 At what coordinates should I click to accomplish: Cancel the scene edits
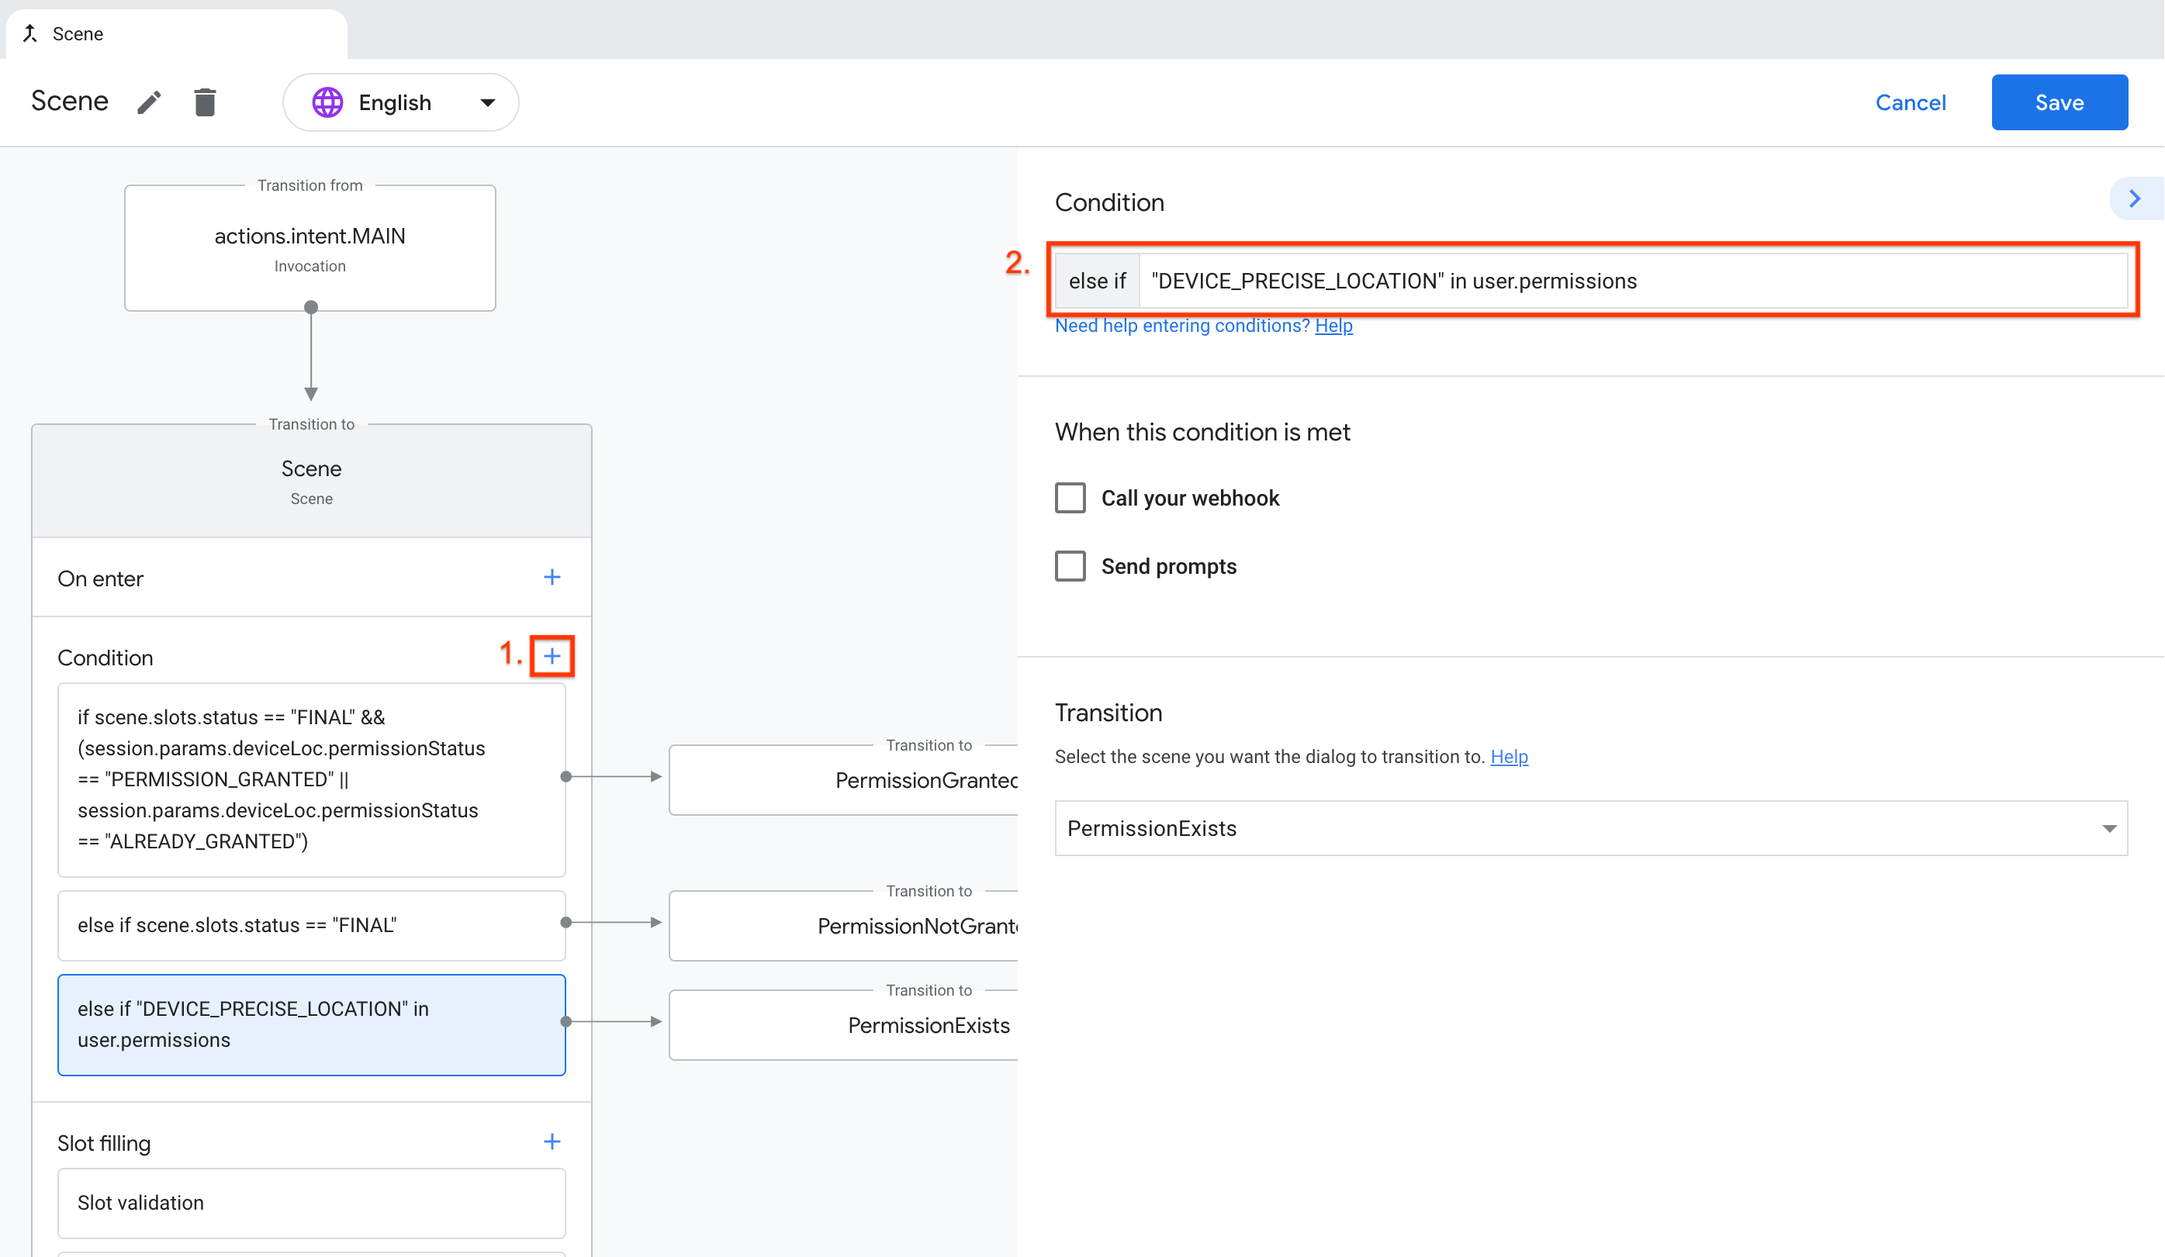coord(1910,102)
